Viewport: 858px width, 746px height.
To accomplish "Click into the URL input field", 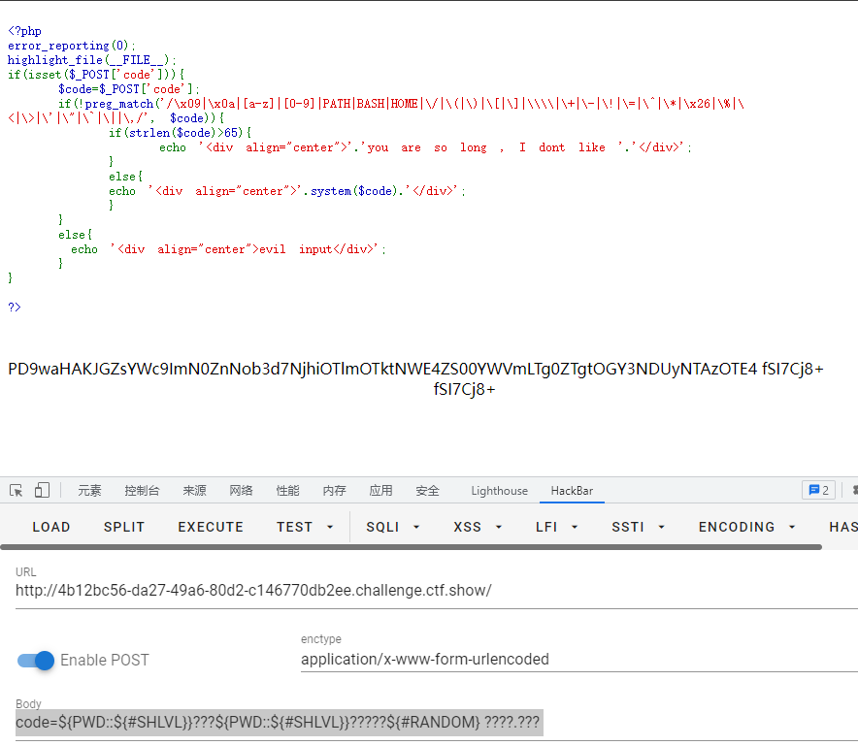I will tap(437, 591).
